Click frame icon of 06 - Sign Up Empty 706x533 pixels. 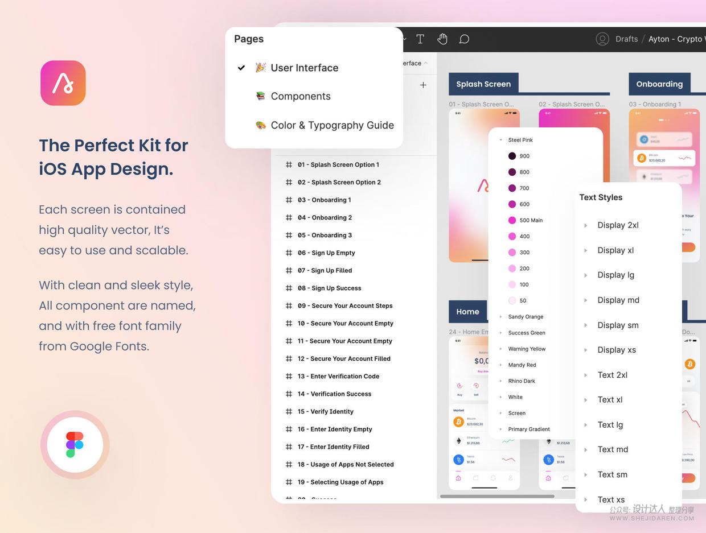pos(289,253)
